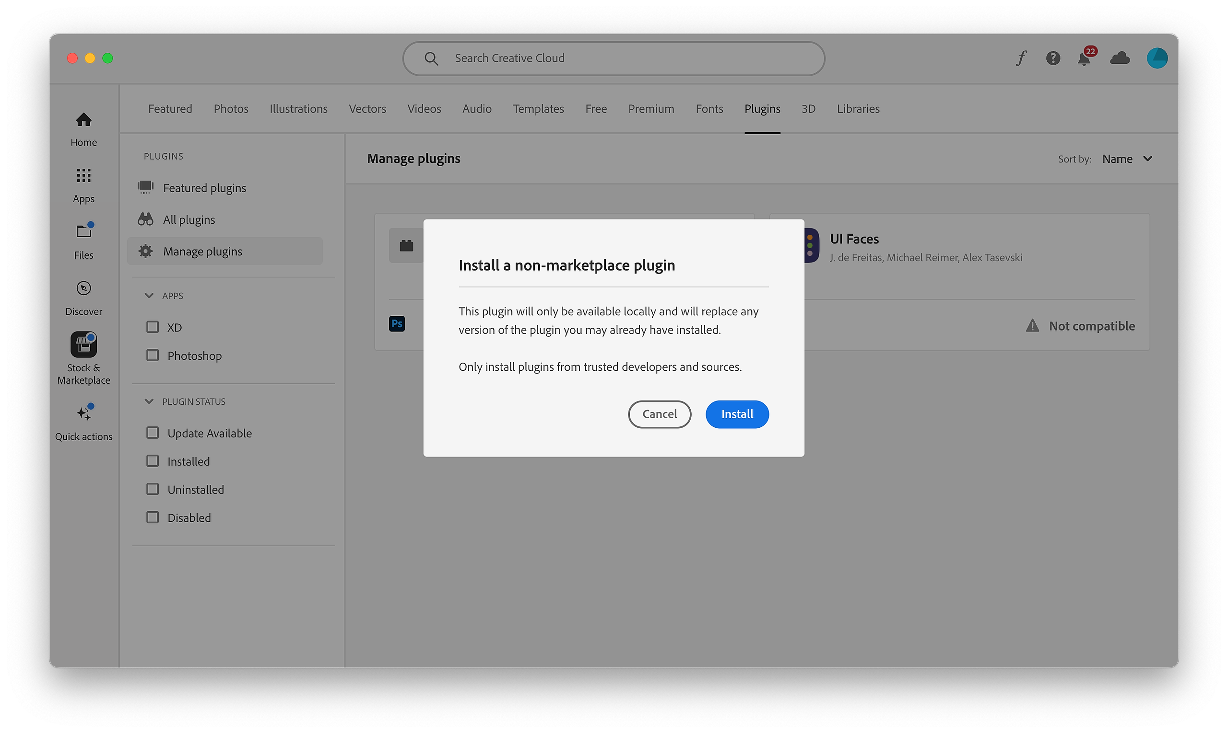Screen dimensions: 1228x733
Task: Check the Disabled plugin status box
Action: 153,517
